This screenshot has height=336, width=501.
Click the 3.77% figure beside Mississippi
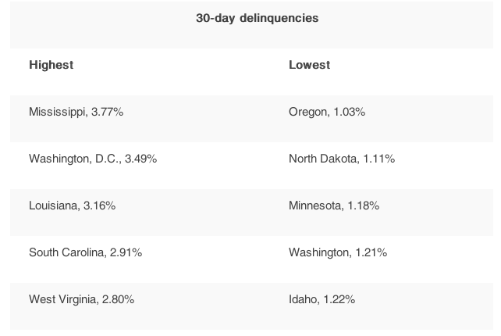pyautogui.click(x=107, y=112)
